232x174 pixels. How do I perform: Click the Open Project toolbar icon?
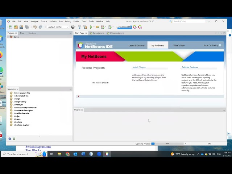click(21, 27)
